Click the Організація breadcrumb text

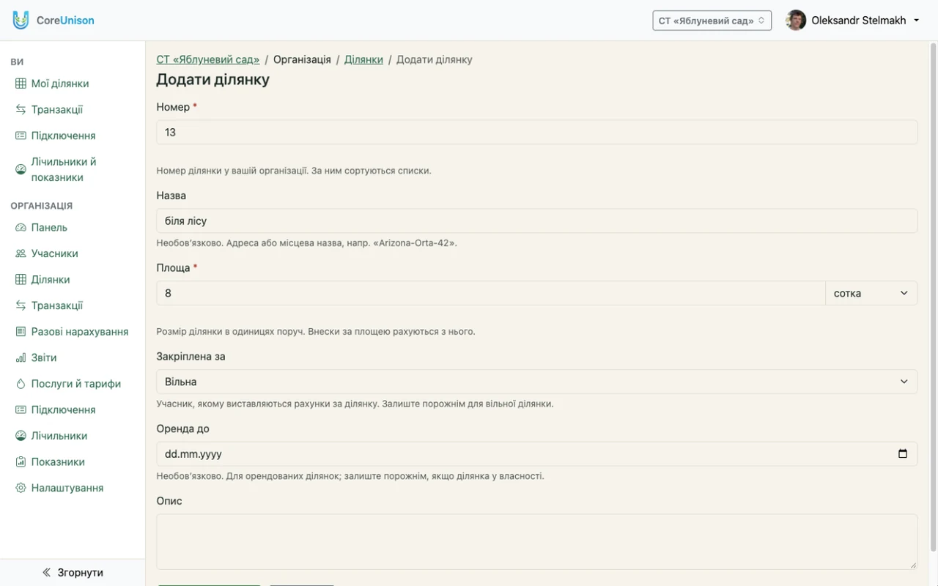[302, 59]
